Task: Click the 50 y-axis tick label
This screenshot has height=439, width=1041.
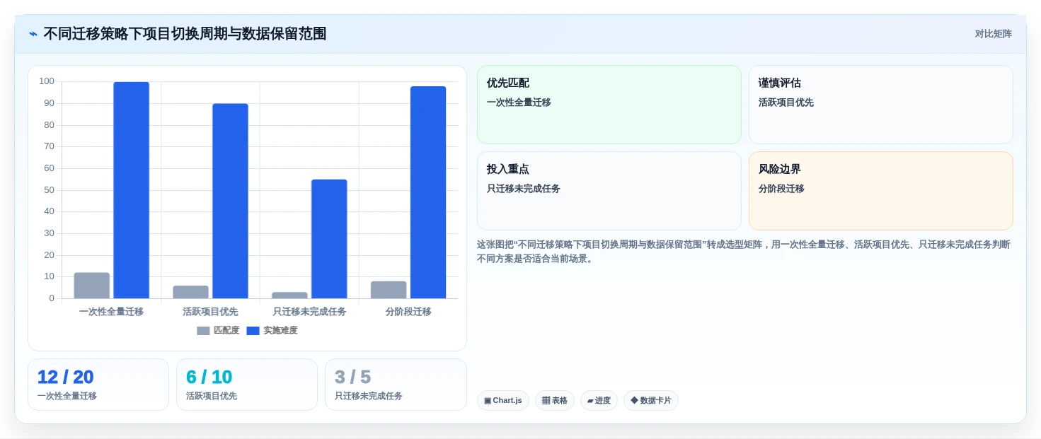Action: coord(49,190)
